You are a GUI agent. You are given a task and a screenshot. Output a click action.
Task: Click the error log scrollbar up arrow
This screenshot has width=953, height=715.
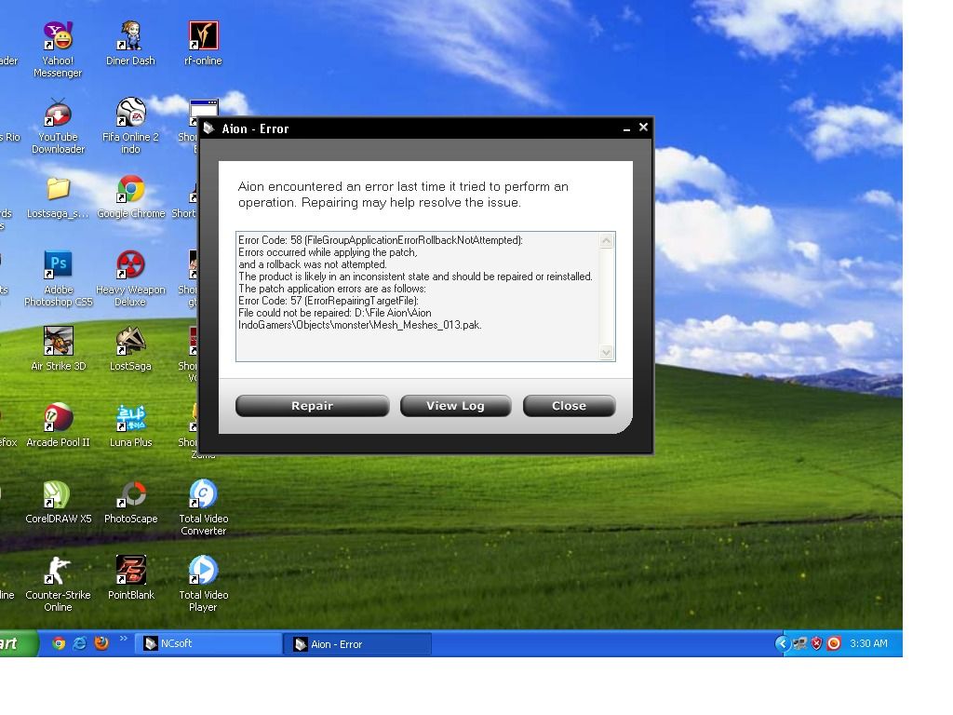tap(607, 241)
